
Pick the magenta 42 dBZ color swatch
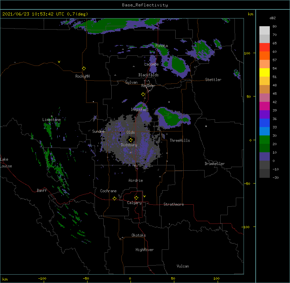pyautogui.click(x=264, y=106)
